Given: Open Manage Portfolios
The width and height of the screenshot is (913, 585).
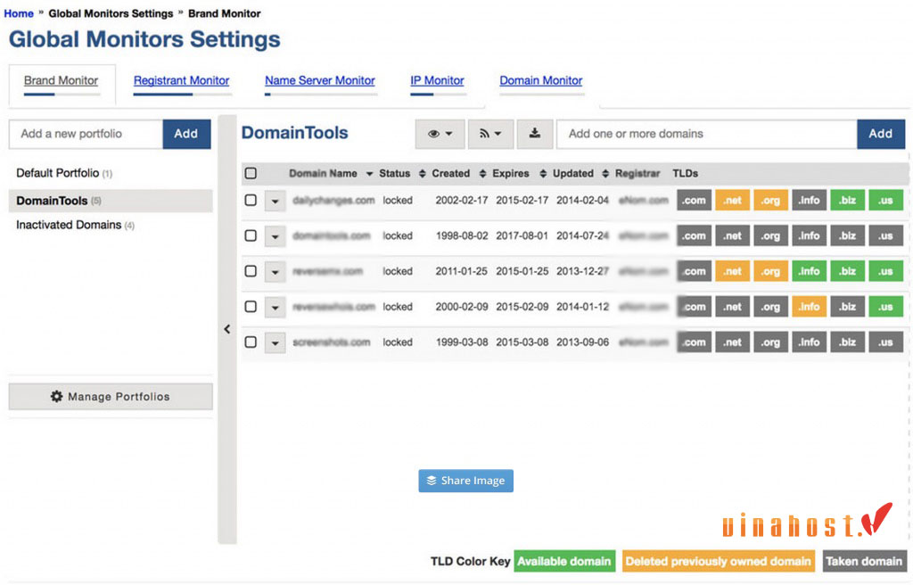Looking at the screenshot, I should (x=111, y=397).
